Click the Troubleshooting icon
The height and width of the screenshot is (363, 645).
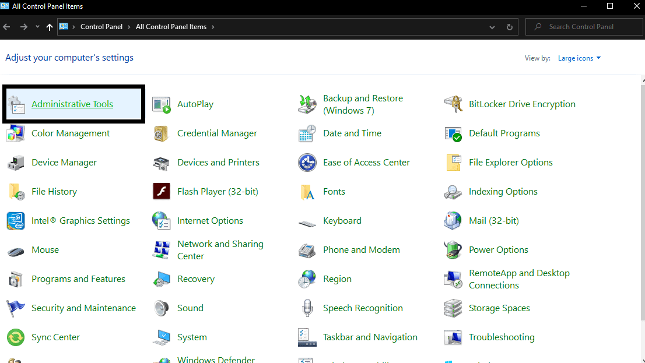453,337
